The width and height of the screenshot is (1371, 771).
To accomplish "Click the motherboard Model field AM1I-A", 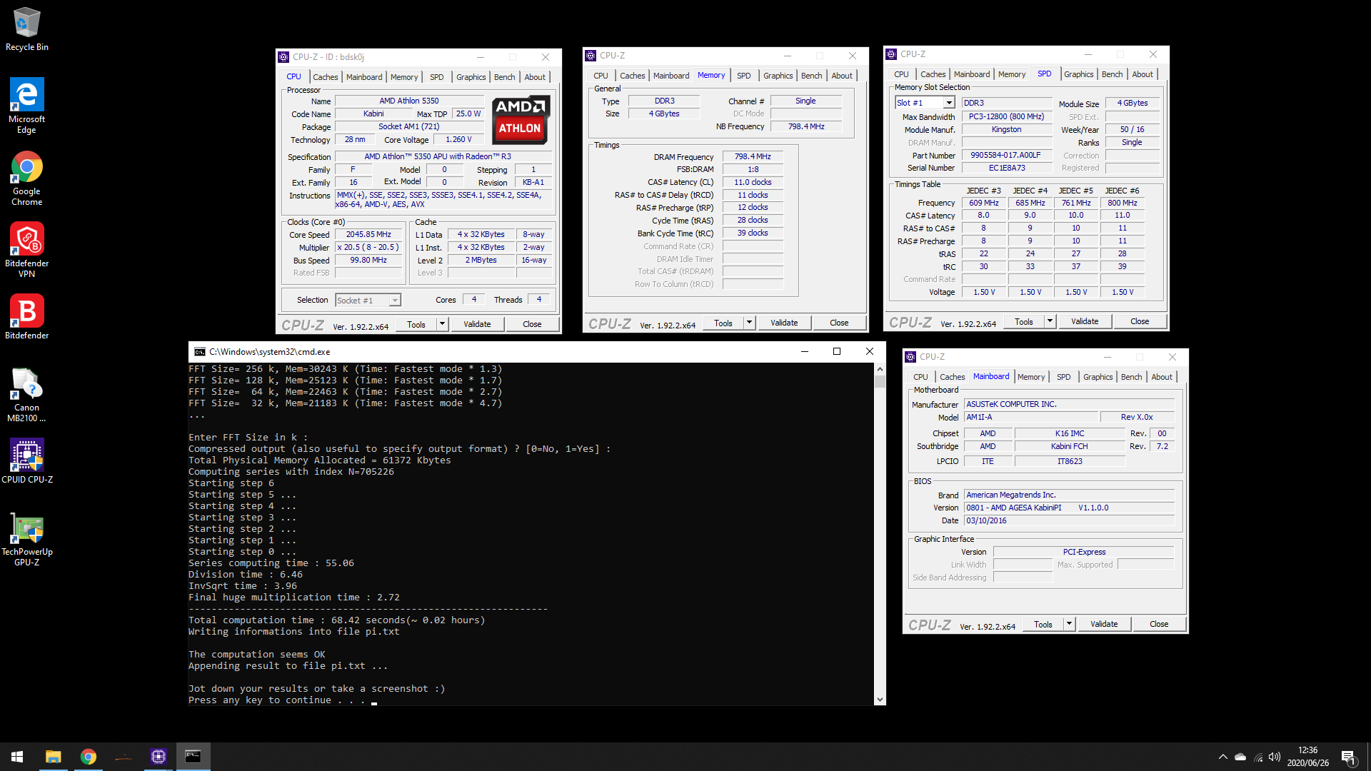I will tap(1030, 417).
